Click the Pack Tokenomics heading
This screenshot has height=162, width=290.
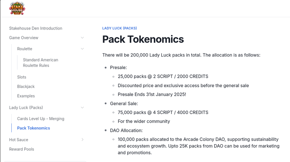coord(143,39)
